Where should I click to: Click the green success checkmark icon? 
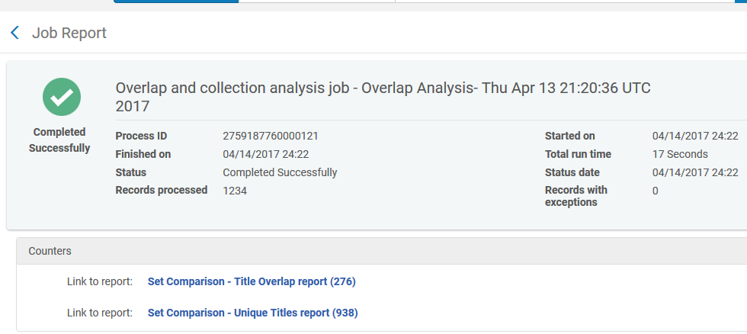pos(61,97)
